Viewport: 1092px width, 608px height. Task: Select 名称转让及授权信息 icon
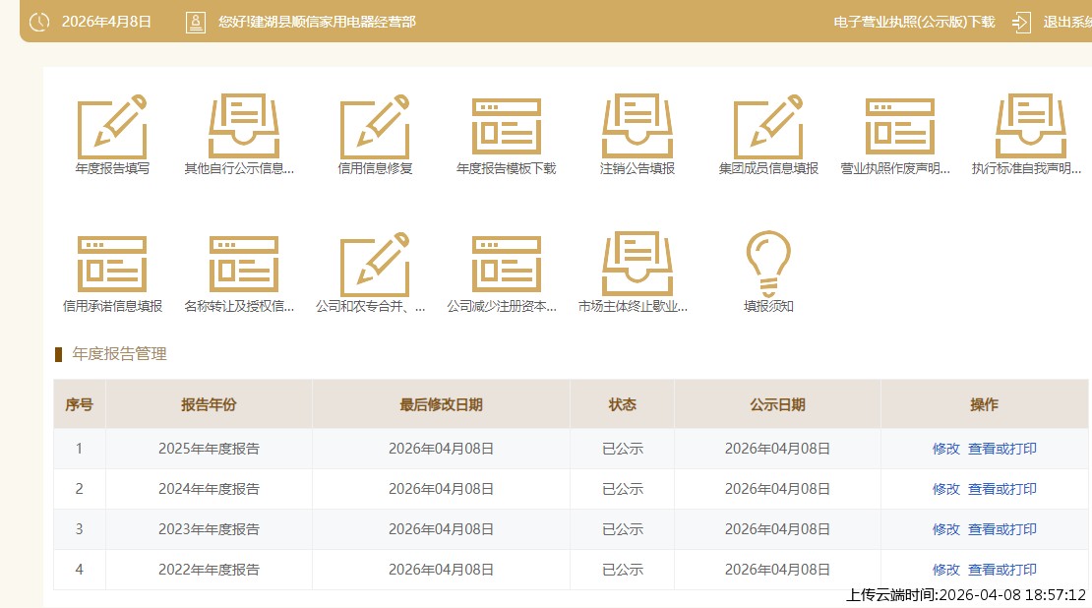point(244,265)
